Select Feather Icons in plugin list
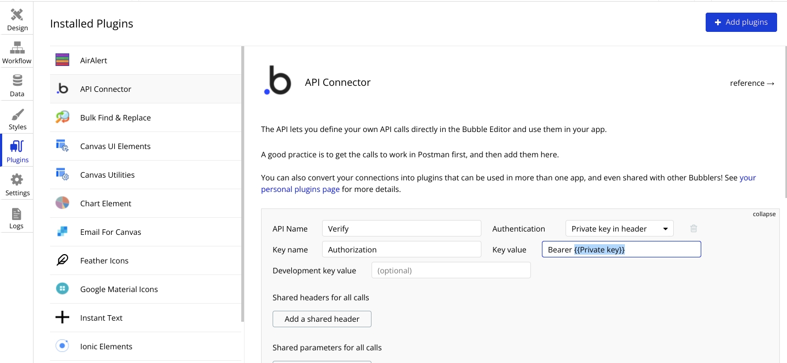 click(104, 261)
